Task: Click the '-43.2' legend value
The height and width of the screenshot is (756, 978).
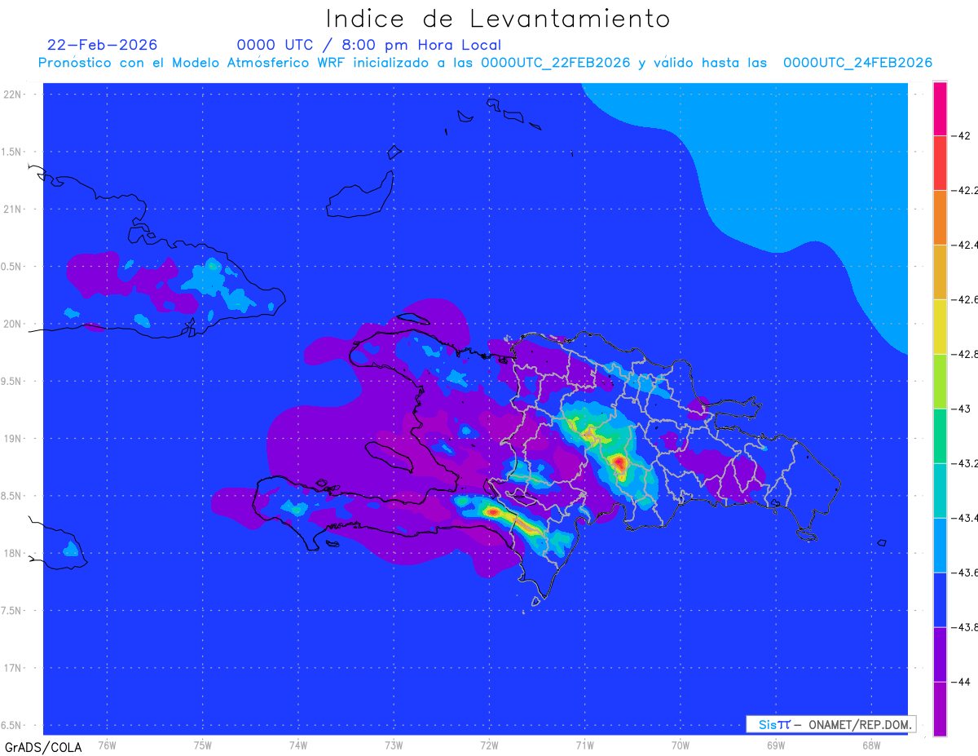Action: coord(965,464)
